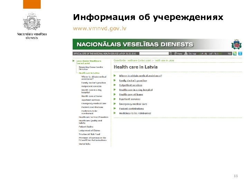249x186 pixels.
Task: Click arrow bullet beside Emergency medical care
Action: click(115, 104)
